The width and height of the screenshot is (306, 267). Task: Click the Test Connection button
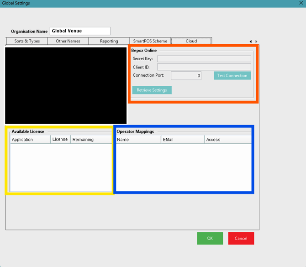232,76
